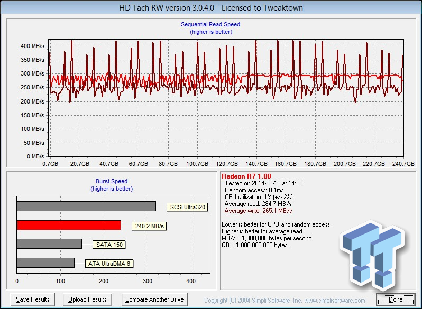This screenshot has width=422, height=309.
Task: Click the '400 MB/s' axis label
Action: [x=32, y=46]
